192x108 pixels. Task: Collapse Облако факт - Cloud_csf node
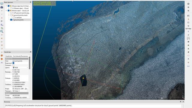click(x=6, y=10)
